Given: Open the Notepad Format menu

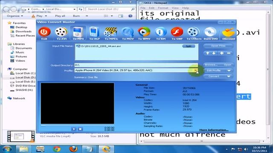Looking at the screenshot, I should click(163, 8).
